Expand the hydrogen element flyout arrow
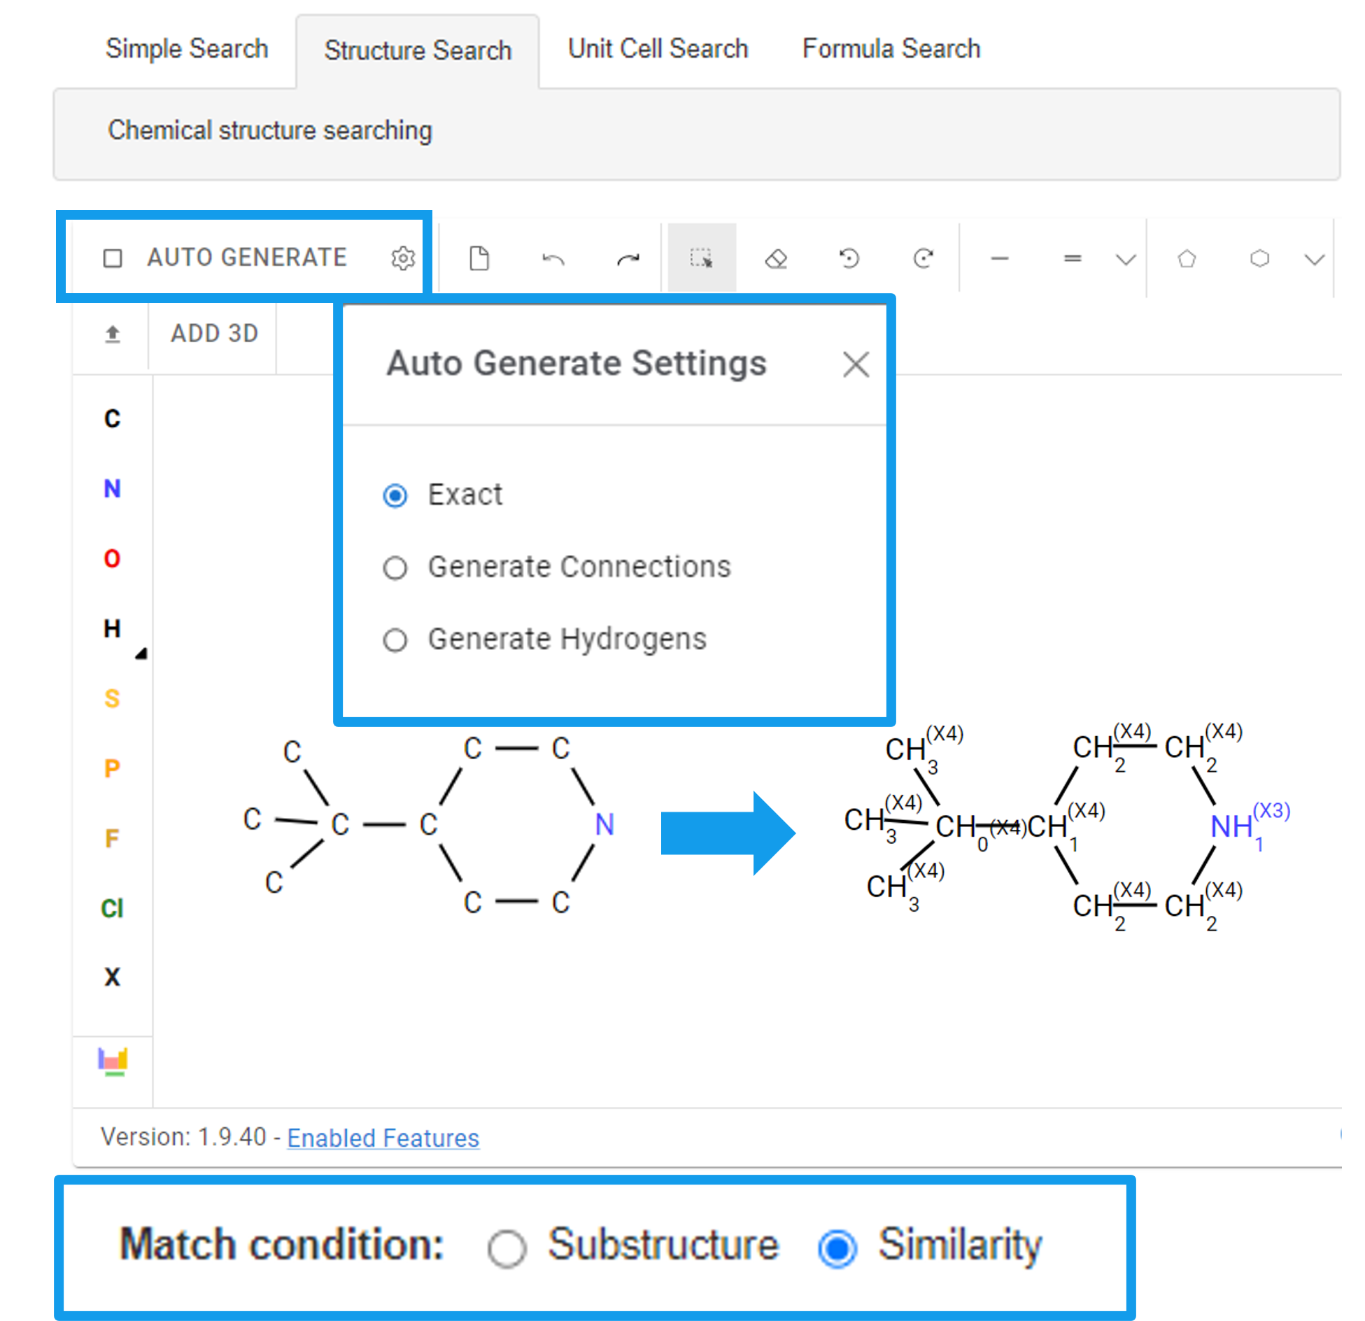Viewport: 1365px width, 1321px height. (x=141, y=654)
